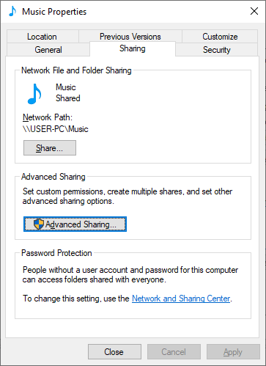Select the Sharing tab
Viewport: 266px width, 366px height.
(133, 48)
